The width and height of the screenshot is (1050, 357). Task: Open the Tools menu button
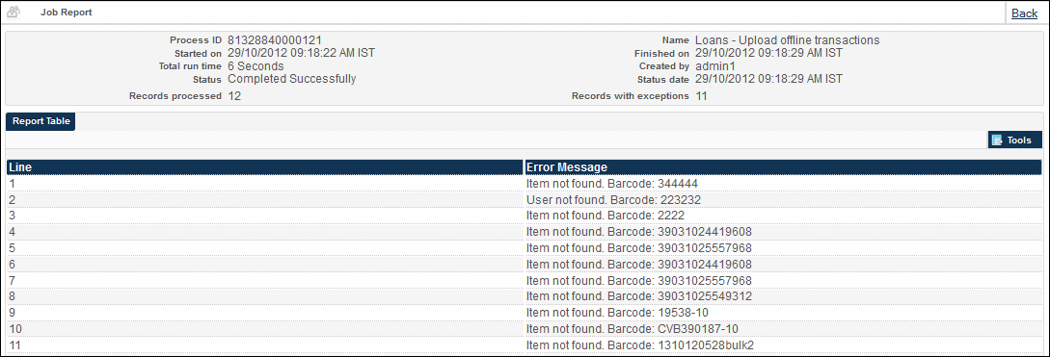point(1015,140)
